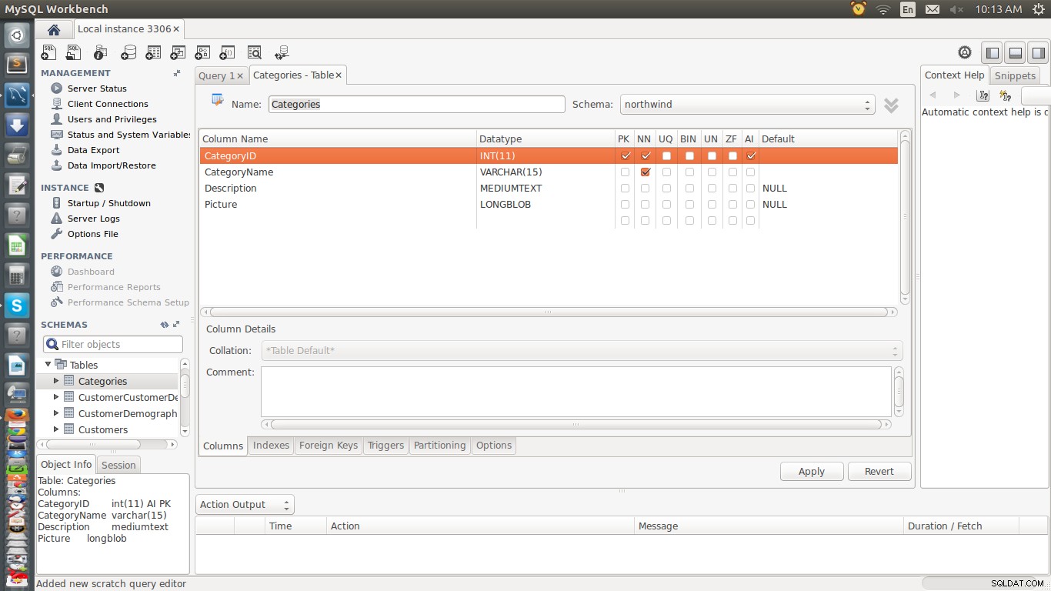Open Workbench preferences gear icon
Viewport: 1051px width, 591px height.
click(x=965, y=52)
